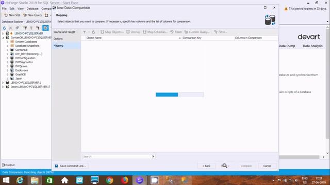The width and height of the screenshot is (330, 185).
Task: Select the Mapping wizard page
Action: [x=66, y=45]
